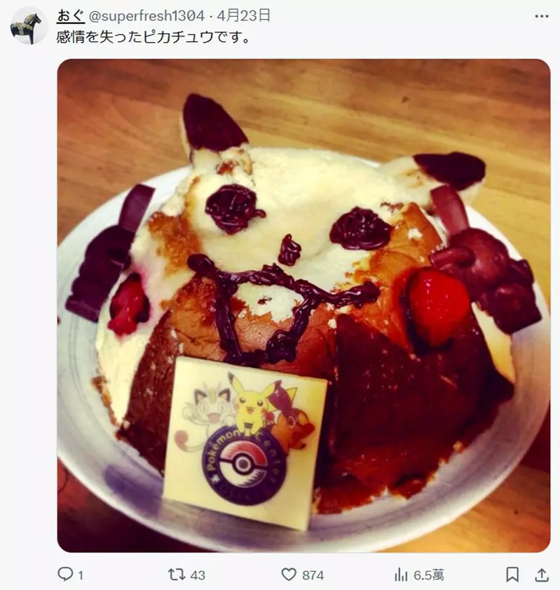The image size is (560, 590).
Task: Open the reply comment icon
Action: pyautogui.click(x=65, y=574)
